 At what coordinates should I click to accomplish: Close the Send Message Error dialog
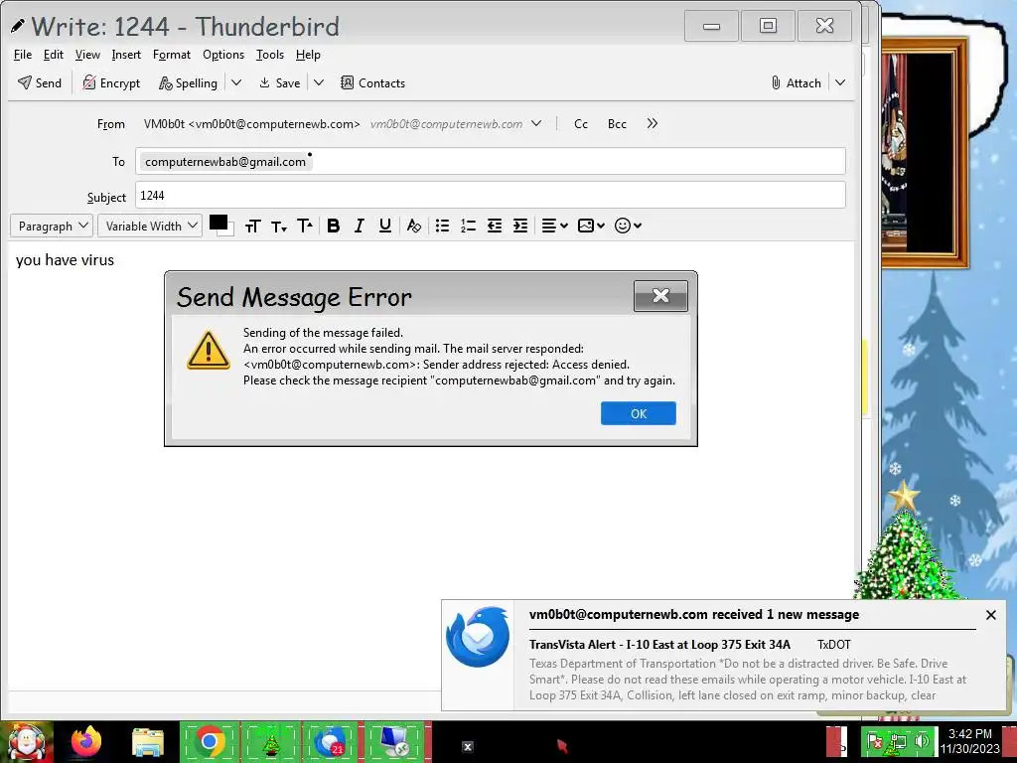tap(660, 296)
